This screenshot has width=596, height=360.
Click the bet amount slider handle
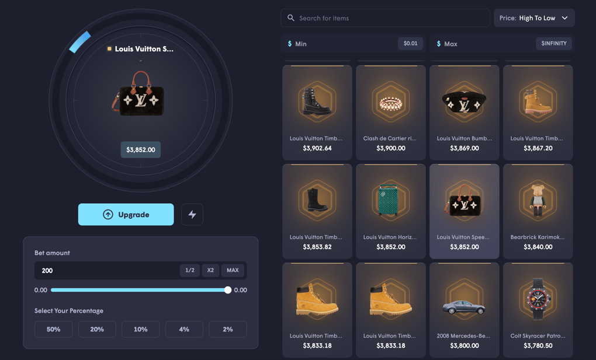[228, 290]
